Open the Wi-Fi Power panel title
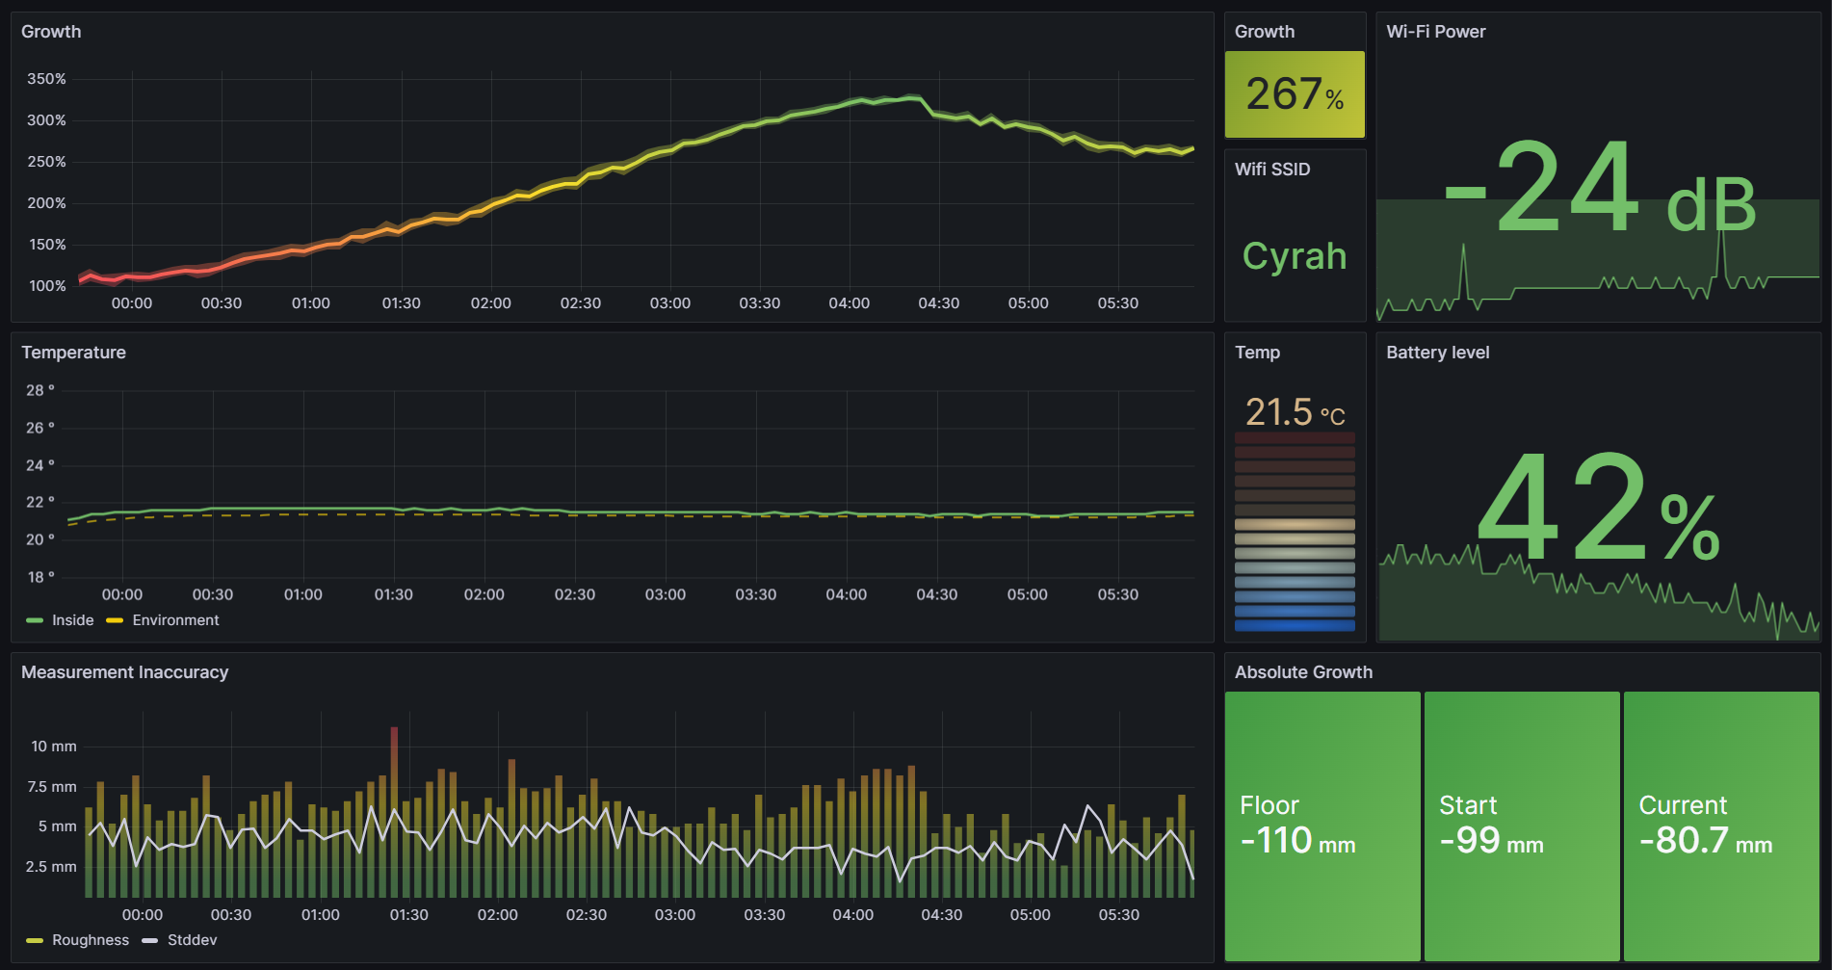This screenshot has width=1832, height=970. [x=1435, y=32]
